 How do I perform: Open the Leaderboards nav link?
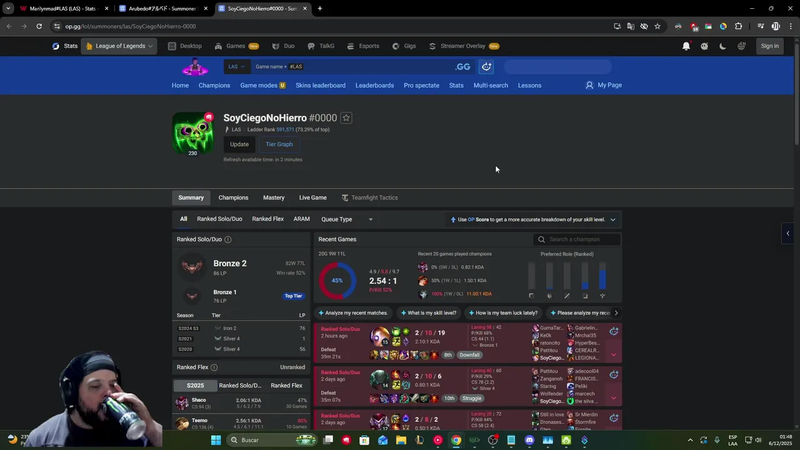[x=374, y=85]
